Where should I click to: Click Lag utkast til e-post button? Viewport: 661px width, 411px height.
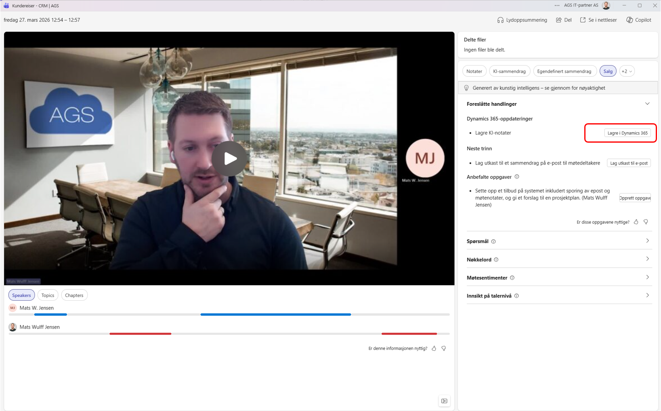[629, 163]
